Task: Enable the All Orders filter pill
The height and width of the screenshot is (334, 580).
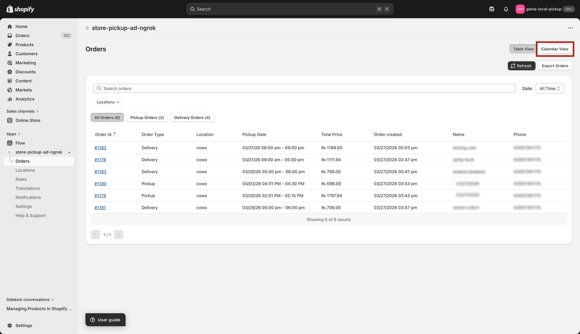Action: [107, 117]
